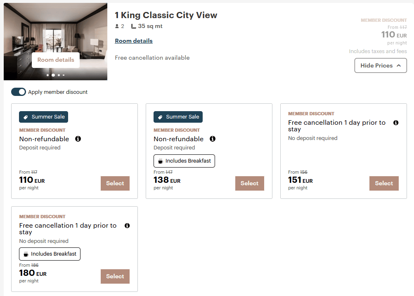Click breakfast cup icon on 138 EUR rate
Screen dimensions: 414x296
[x=161, y=161]
